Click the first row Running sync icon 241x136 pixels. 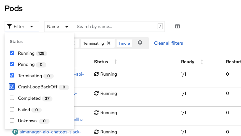(x=96, y=74)
